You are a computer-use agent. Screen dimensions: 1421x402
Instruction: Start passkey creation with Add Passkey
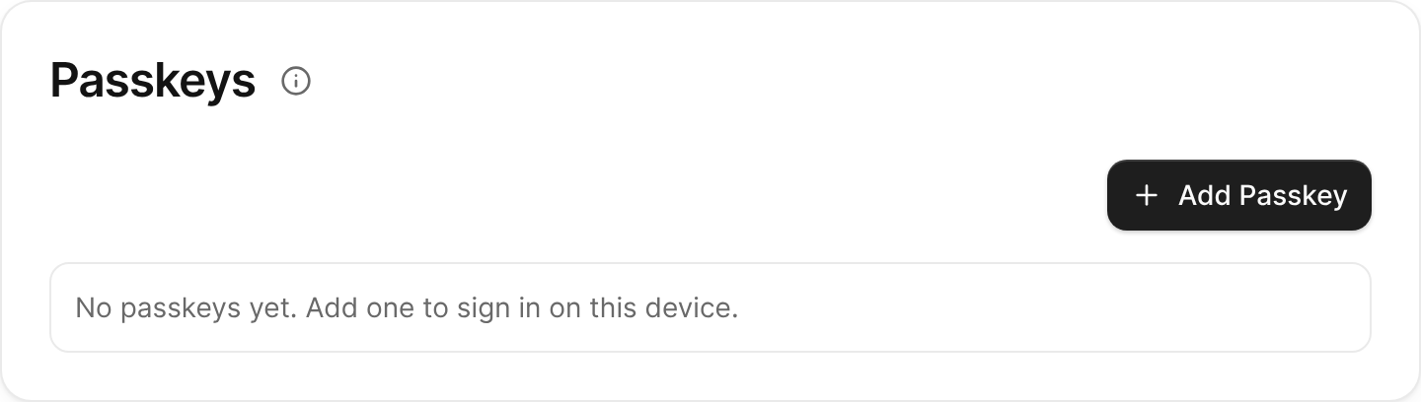(x=1239, y=195)
